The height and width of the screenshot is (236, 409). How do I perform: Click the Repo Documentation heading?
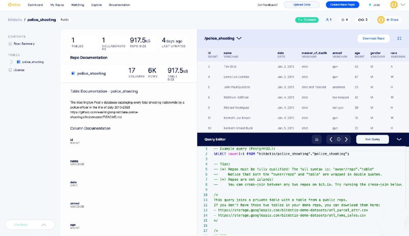click(x=88, y=57)
